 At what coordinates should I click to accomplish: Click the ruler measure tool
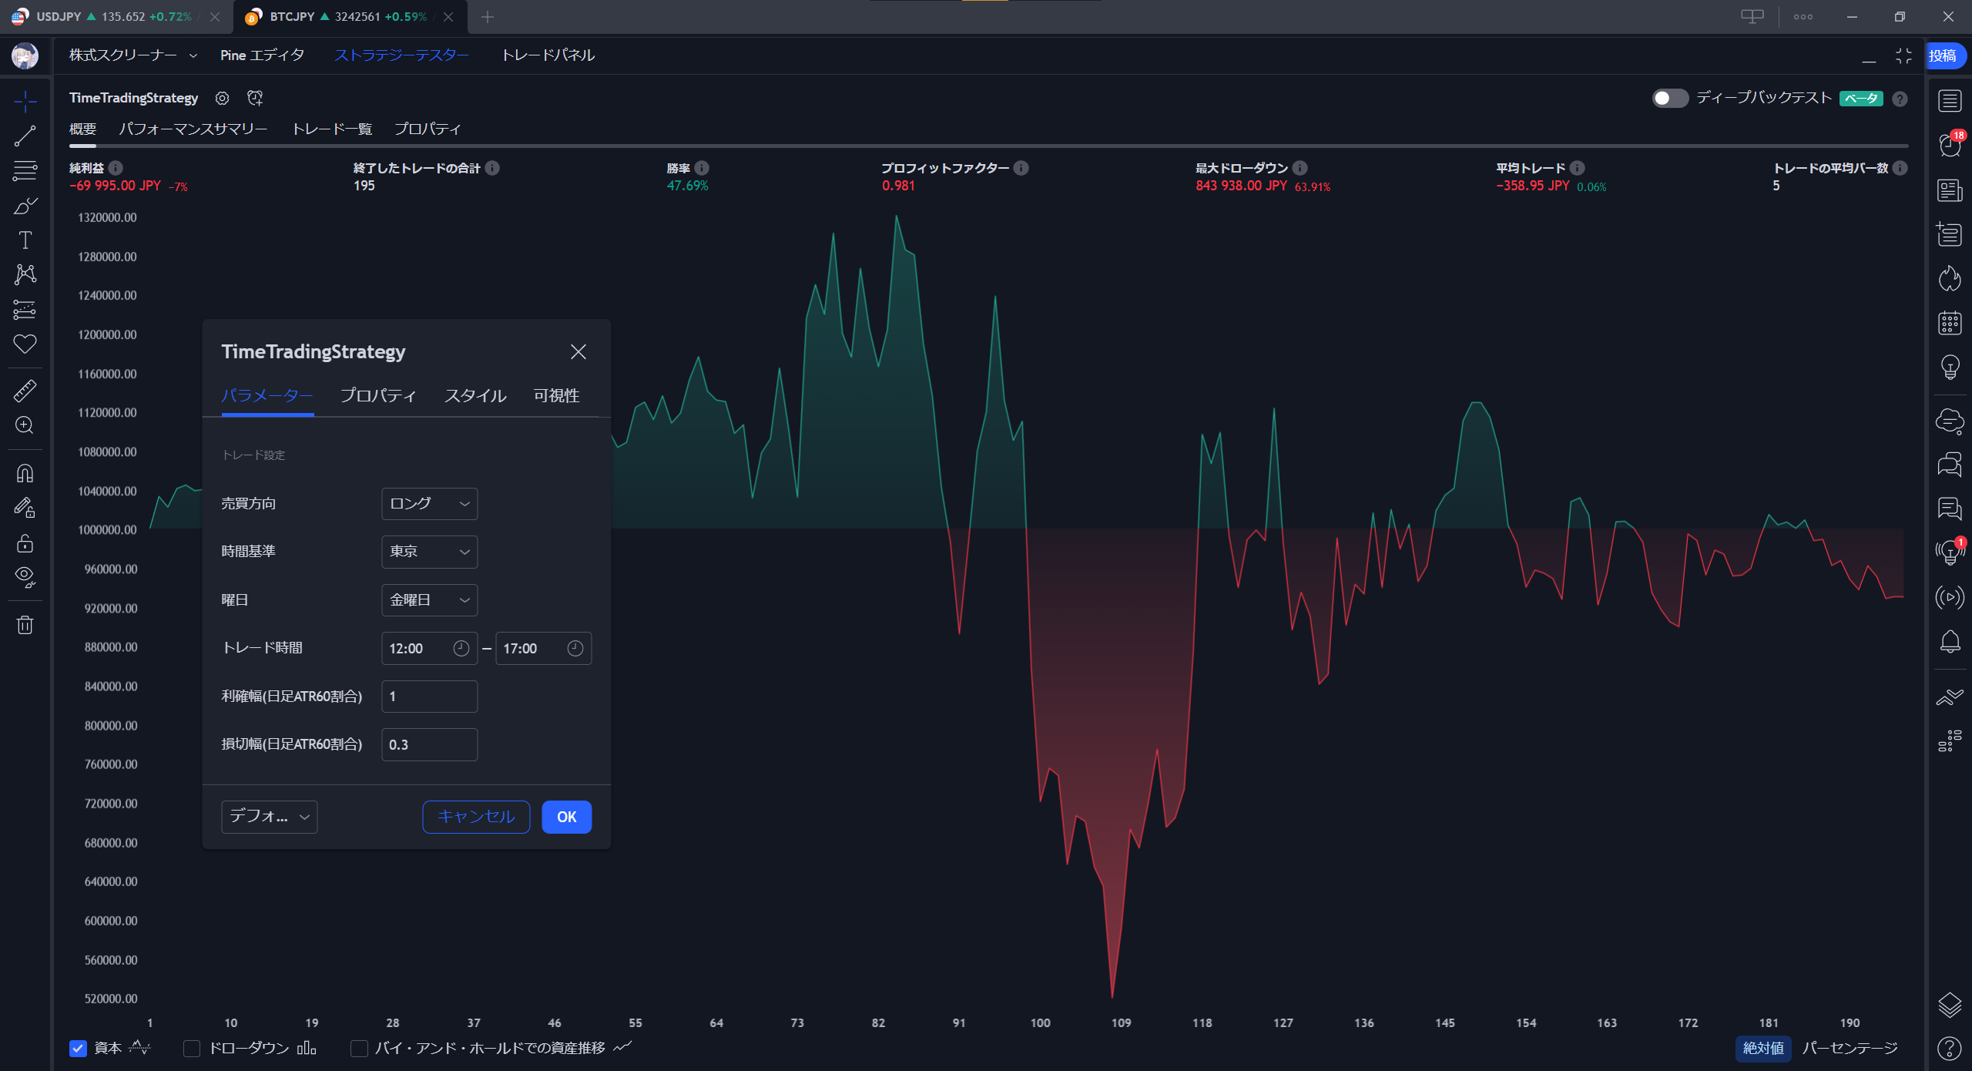coord(25,391)
